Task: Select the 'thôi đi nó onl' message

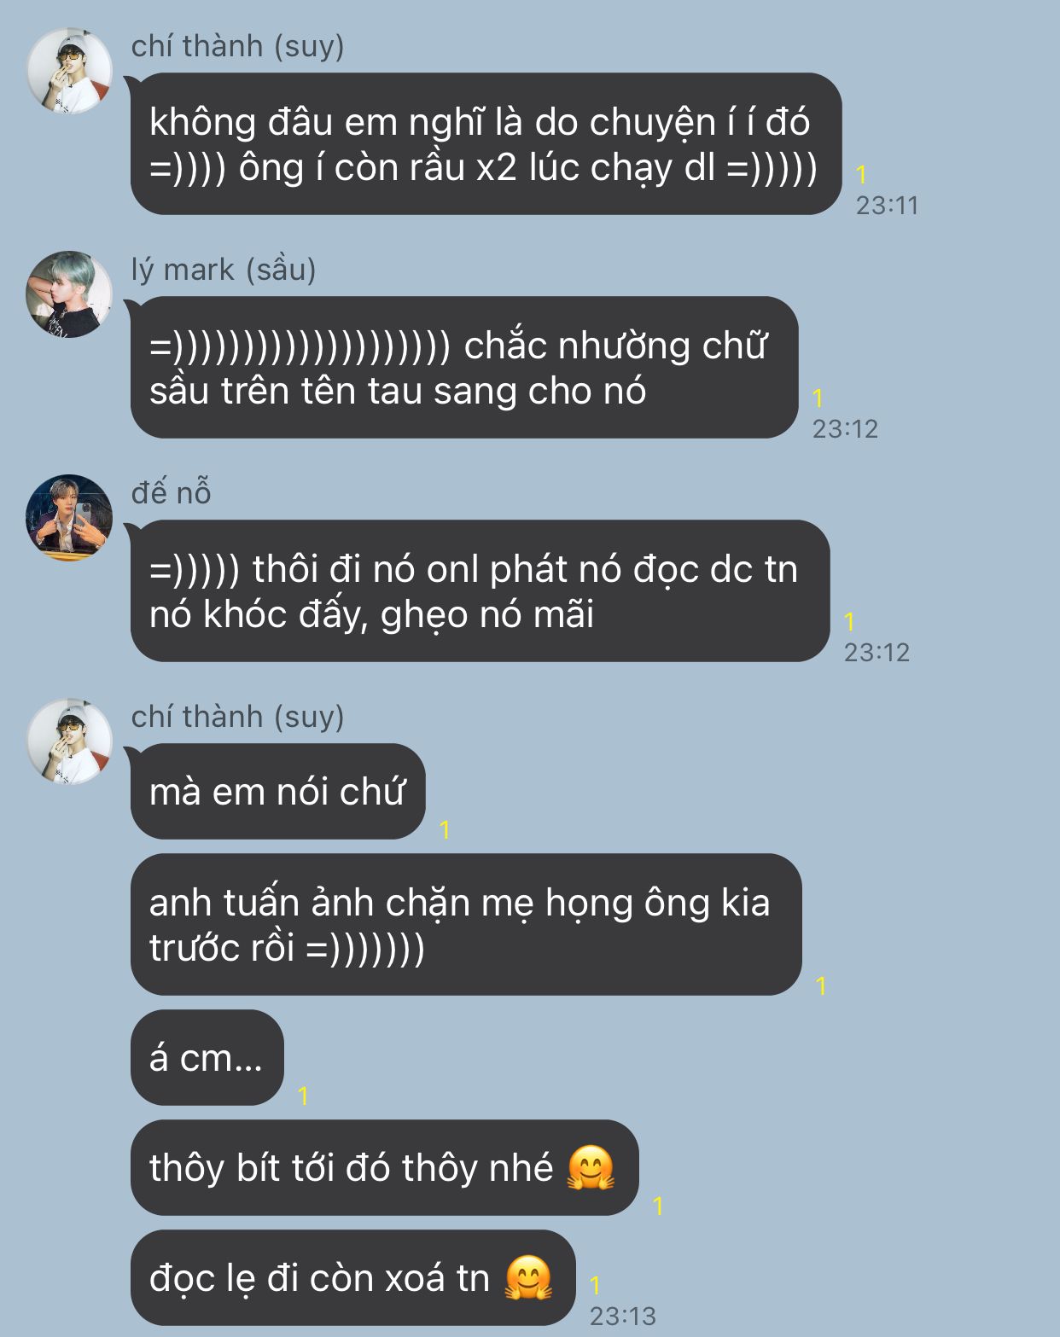Action: click(480, 591)
